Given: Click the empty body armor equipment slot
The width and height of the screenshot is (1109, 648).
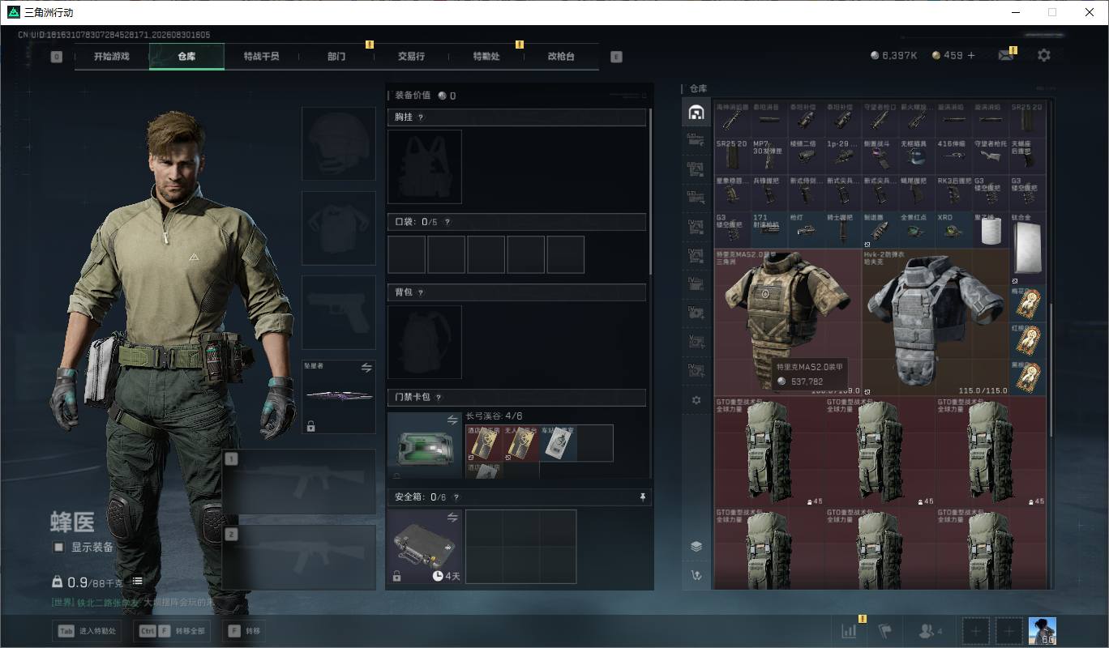Looking at the screenshot, I should click(339, 228).
